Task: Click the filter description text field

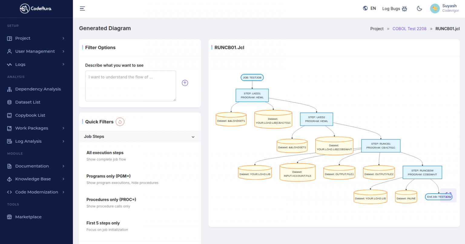Action: point(130,86)
